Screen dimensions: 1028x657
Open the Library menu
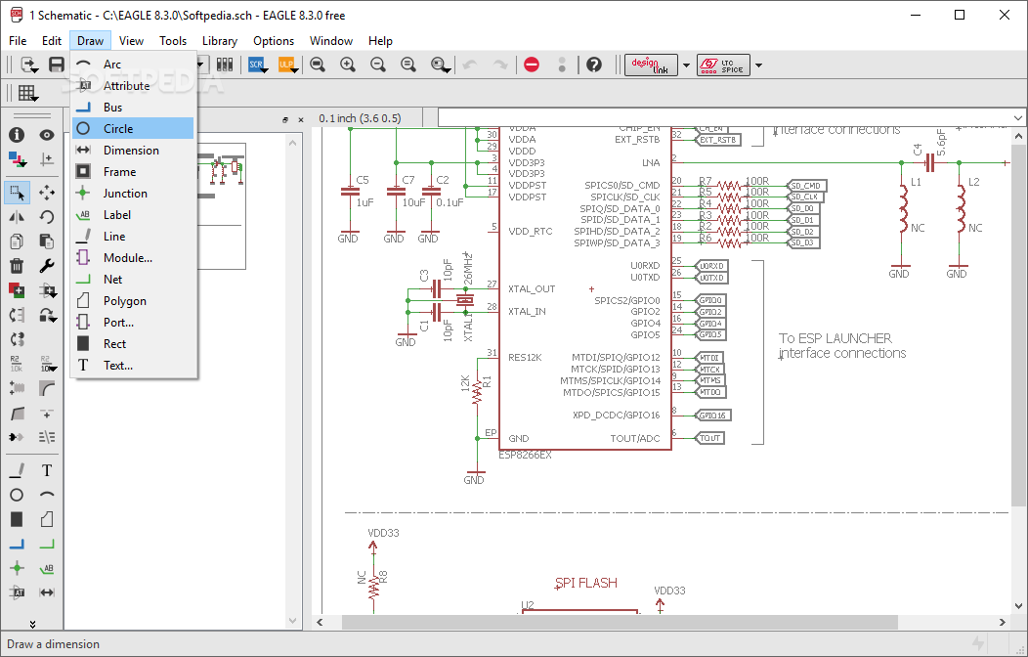pyautogui.click(x=220, y=41)
